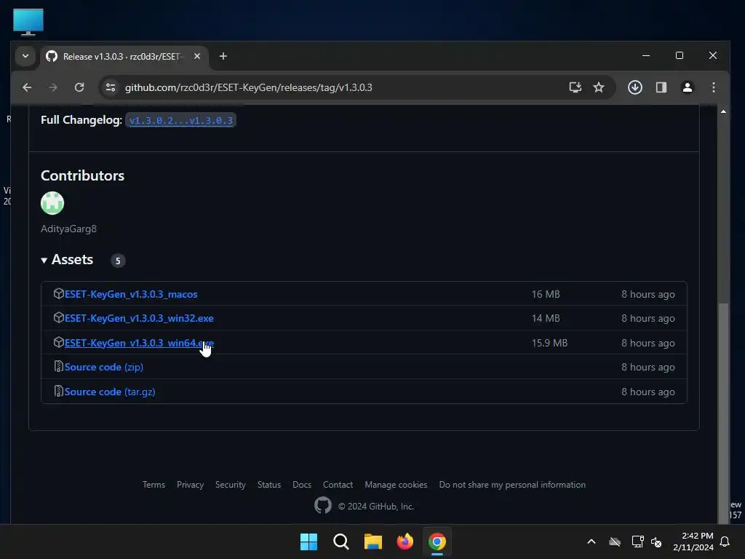Open the v1.3.0.2...v1.3.0.3 changelog link
Viewport: 745px width, 559px height.
[x=181, y=120]
